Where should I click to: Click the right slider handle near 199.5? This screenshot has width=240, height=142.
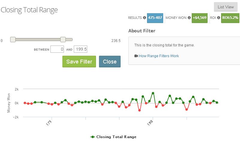[63, 40]
